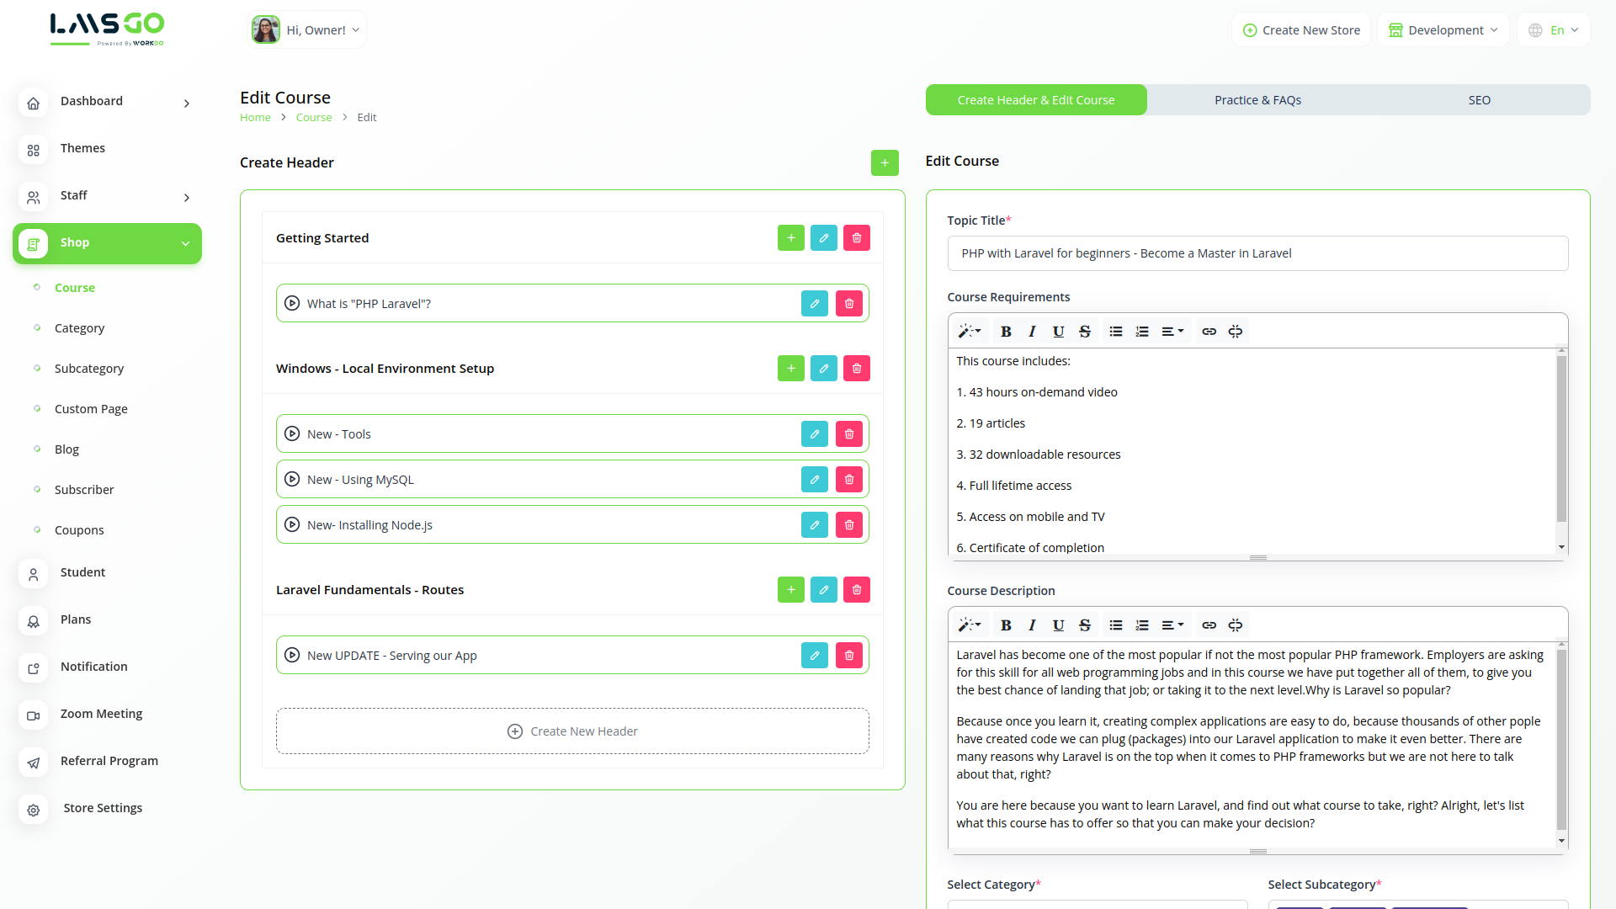Image resolution: width=1616 pixels, height=909 pixels.
Task: Insert link in Course Description editor
Action: coord(1209,625)
